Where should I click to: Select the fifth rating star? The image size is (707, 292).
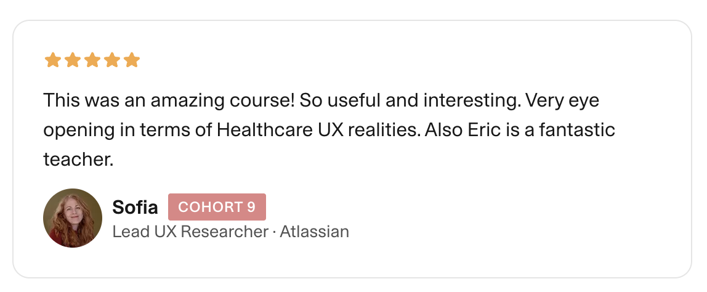pos(132,60)
